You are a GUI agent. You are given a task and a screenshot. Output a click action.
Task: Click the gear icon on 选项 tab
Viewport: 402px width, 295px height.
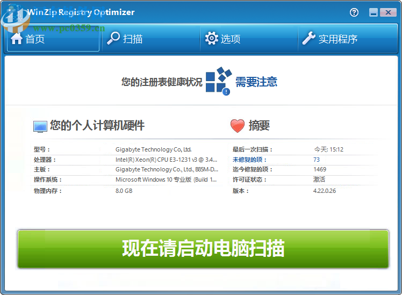(x=212, y=39)
